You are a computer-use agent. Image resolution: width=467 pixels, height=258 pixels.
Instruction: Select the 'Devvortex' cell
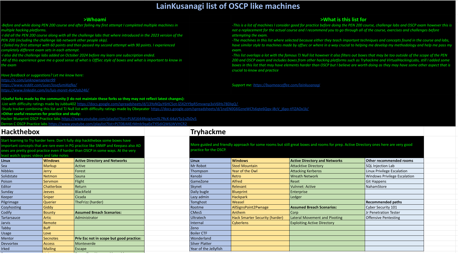pyautogui.click(x=22, y=243)
